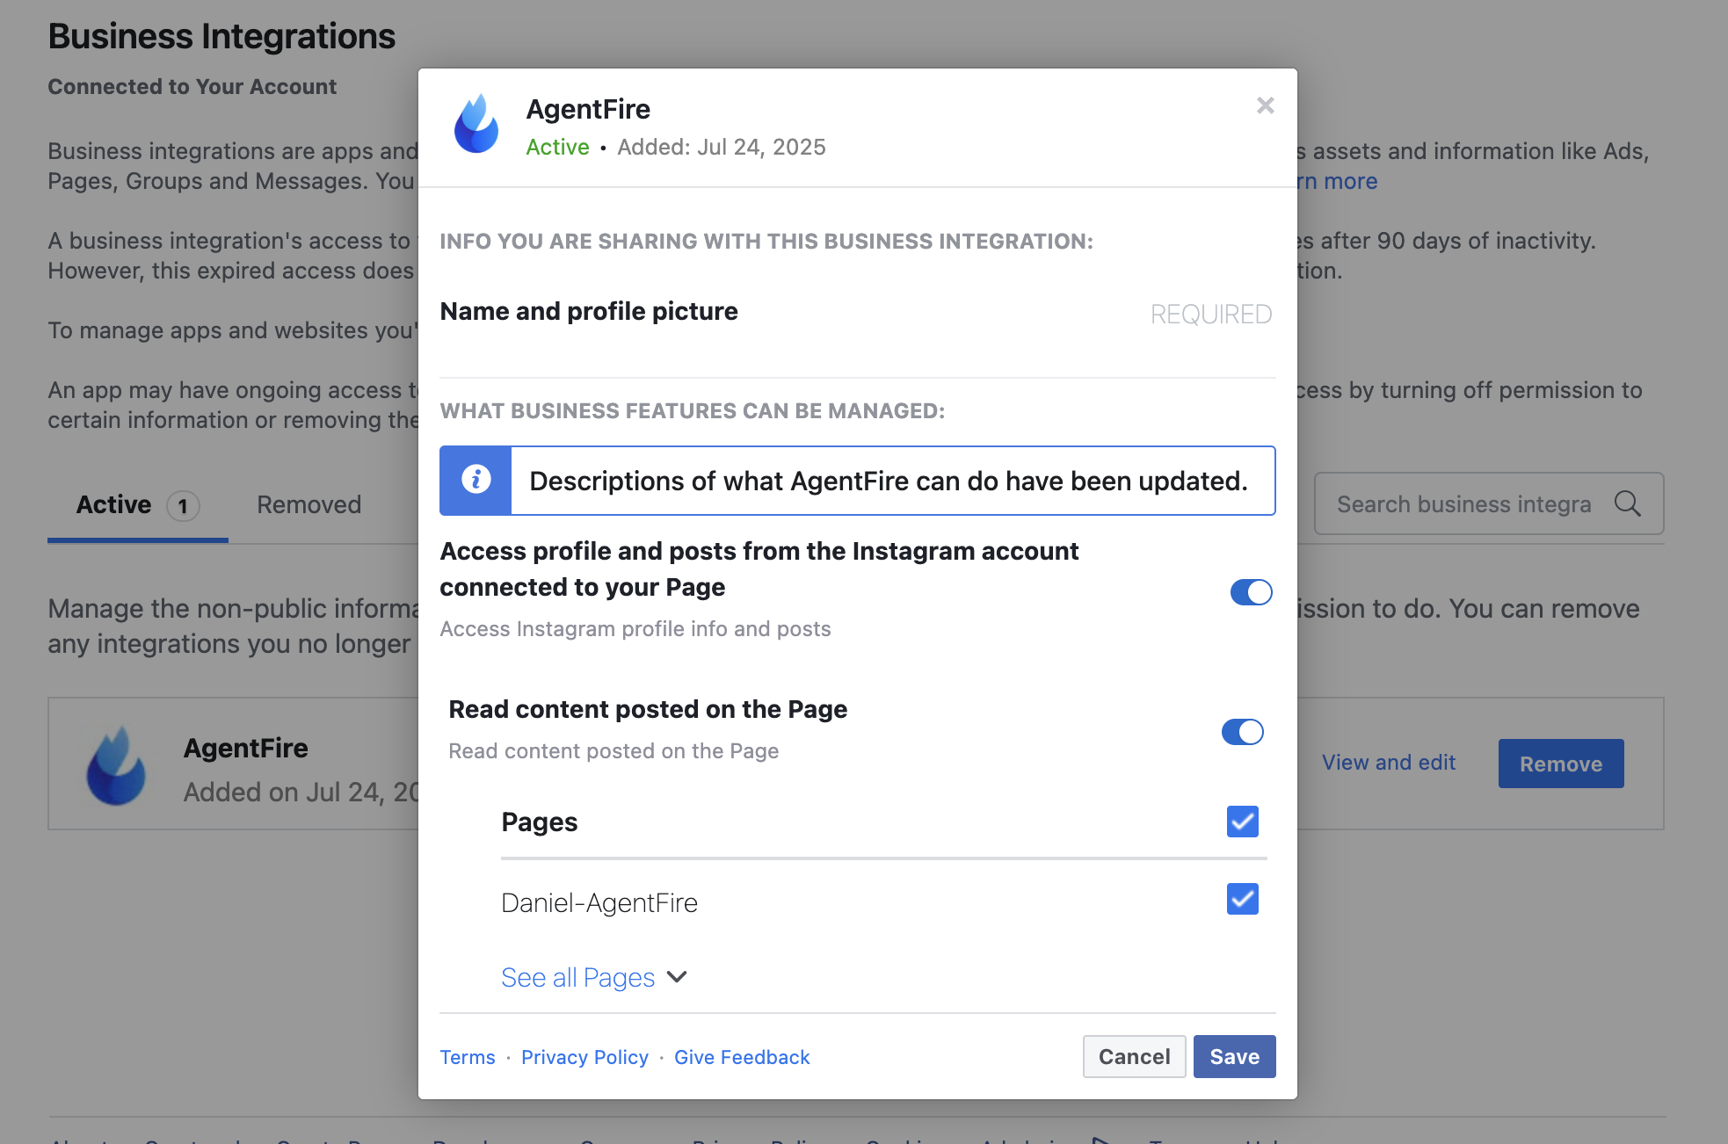Toggle off Instagram profile and posts access
Screen dimensions: 1728x1144
1251,592
